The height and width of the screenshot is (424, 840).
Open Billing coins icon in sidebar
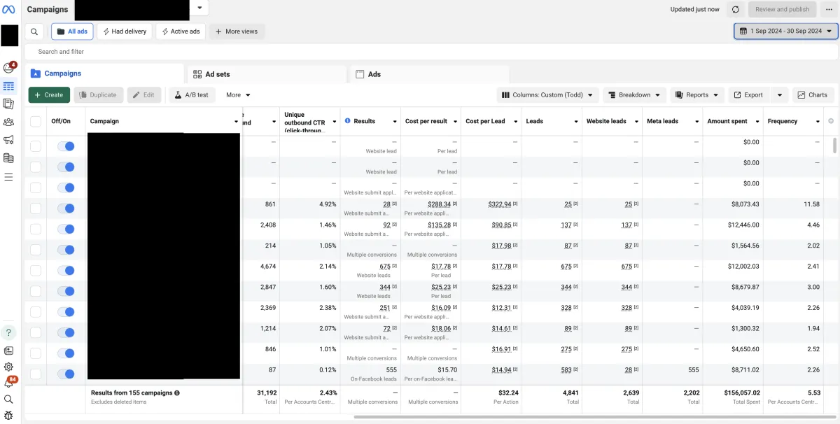[9, 158]
